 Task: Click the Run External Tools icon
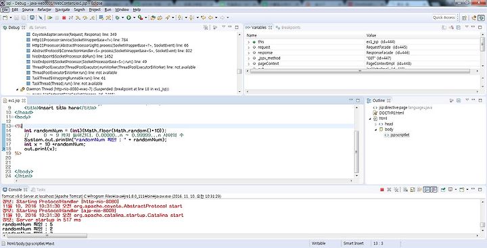(x=141, y=18)
